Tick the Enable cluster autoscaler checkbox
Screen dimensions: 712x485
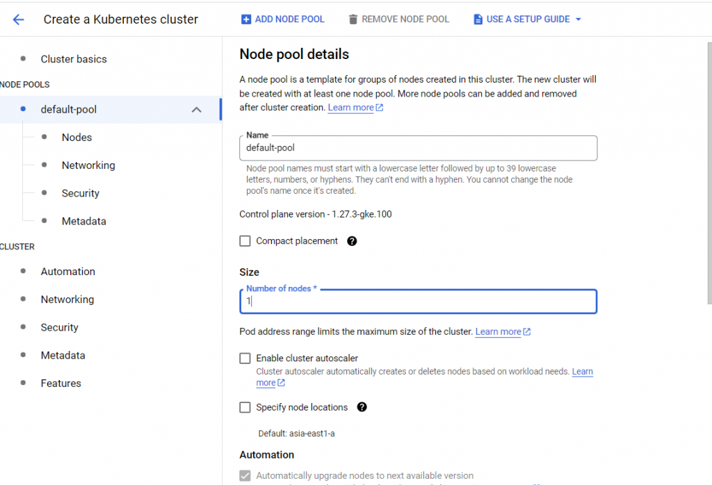pos(245,359)
